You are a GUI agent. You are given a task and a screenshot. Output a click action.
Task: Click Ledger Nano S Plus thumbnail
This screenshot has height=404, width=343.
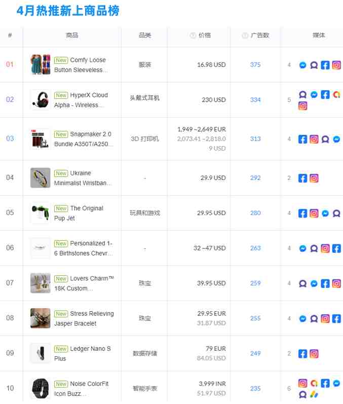pos(41,353)
